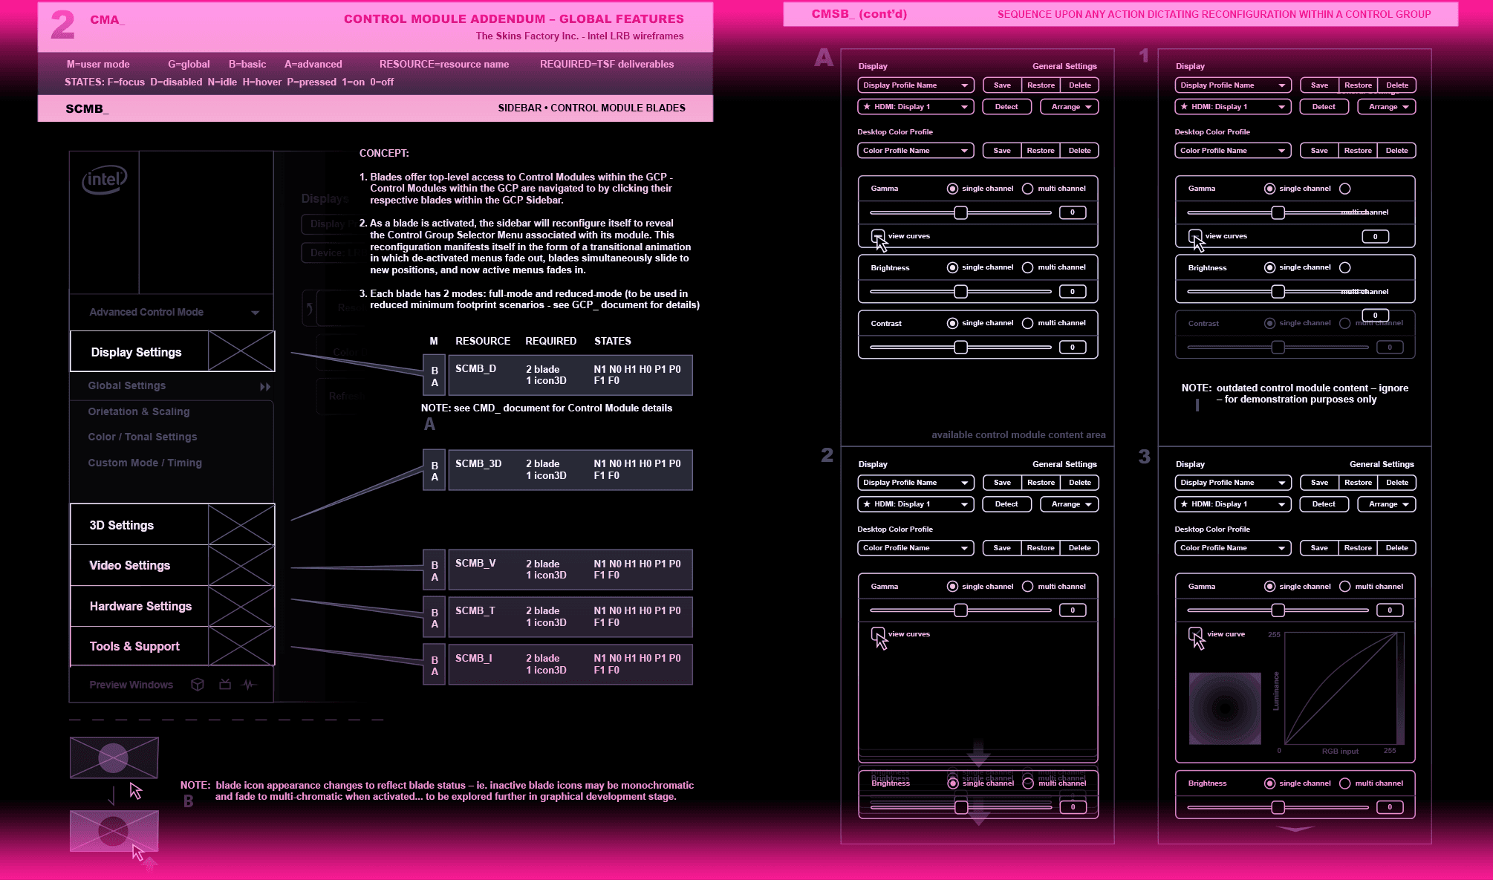Click the Display Settings blade icon placeholder
The height and width of the screenshot is (880, 1493).
241,351
